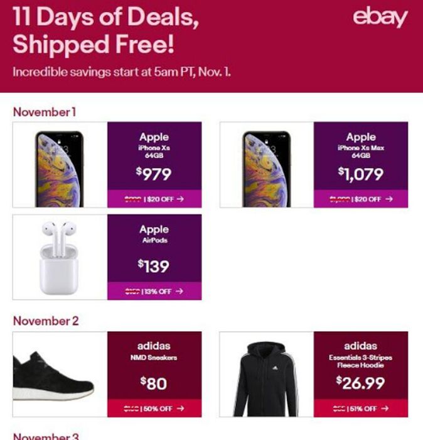Screen dimensions: 423x440
Task: Click the arrow next to Fleece Hoodie 61% OFF
Action: point(385,409)
